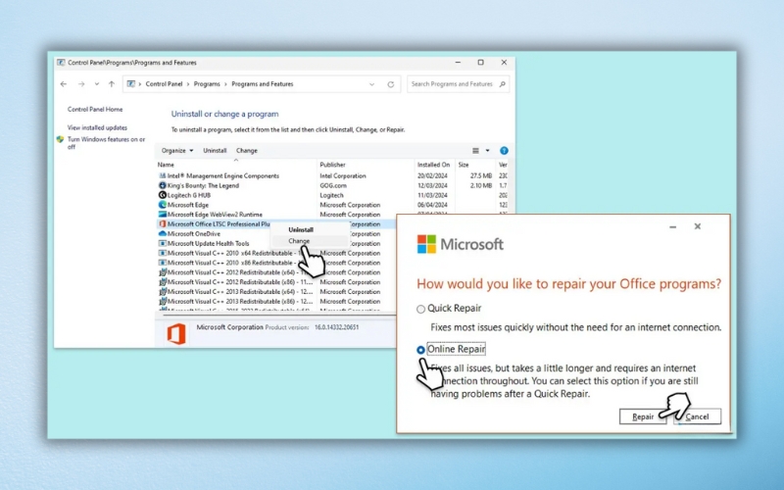The width and height of the screenshot is (784, 490).
Task: Select Visual C++ 2013 (x64) Redistributable entry
Action: (x=240, y=291)
